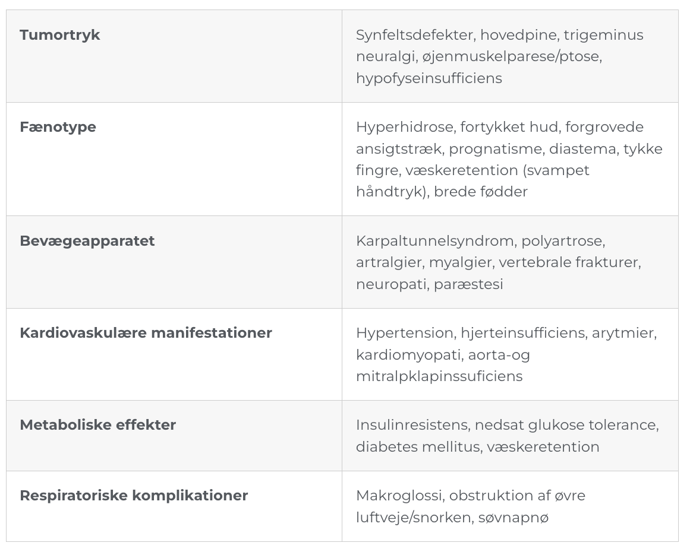The image size is (693, 552).
Task: Select Respiratoriske komplikationer heading
Action: [134, 496]
